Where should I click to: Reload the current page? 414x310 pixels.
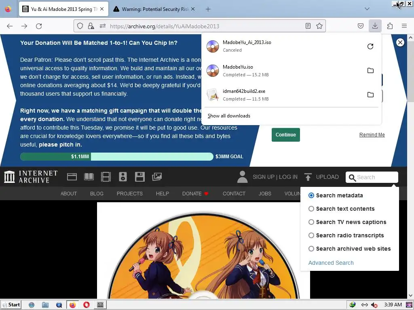(39, 26)
